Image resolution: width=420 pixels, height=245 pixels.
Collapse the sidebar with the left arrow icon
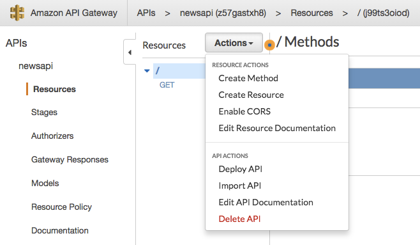pos(130,52)
